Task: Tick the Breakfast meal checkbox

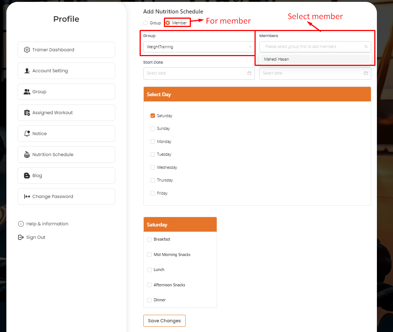Action: tap(149, 240)
